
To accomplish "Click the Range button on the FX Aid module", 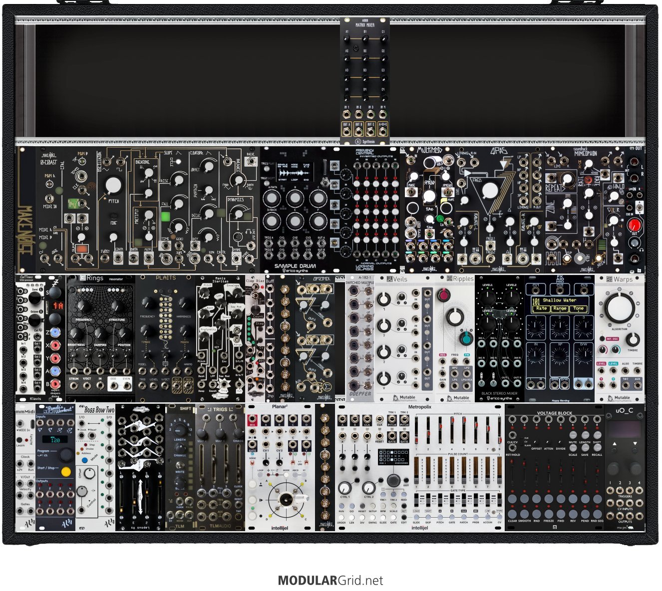I will tap(560, 308).
